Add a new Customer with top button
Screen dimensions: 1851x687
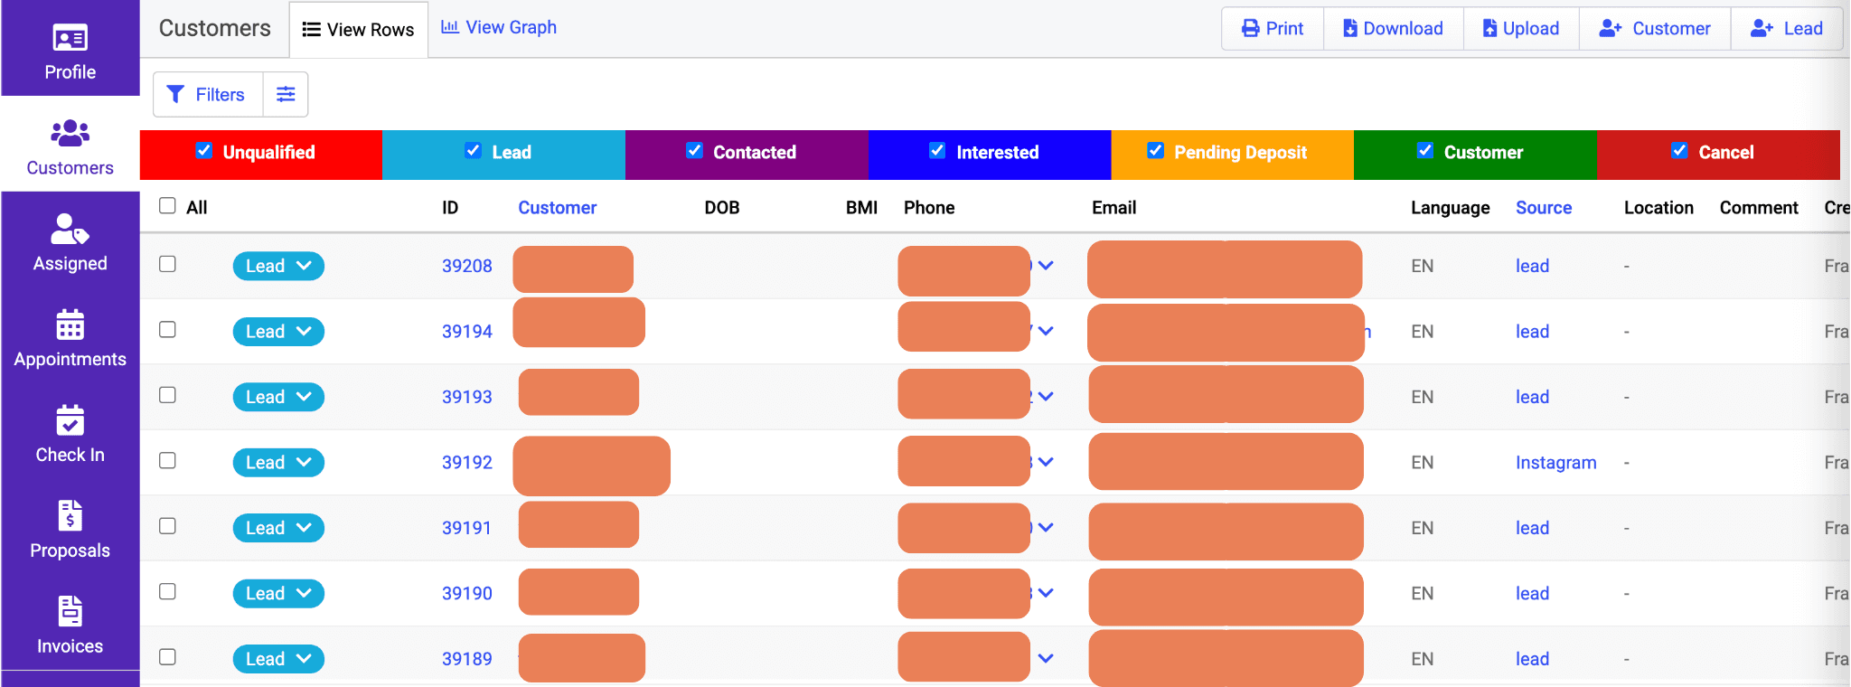pos(1655,29)
